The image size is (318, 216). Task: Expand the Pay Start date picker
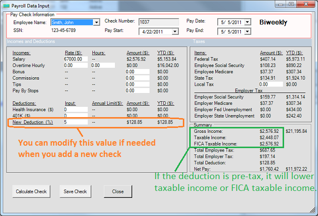point(175,31)
